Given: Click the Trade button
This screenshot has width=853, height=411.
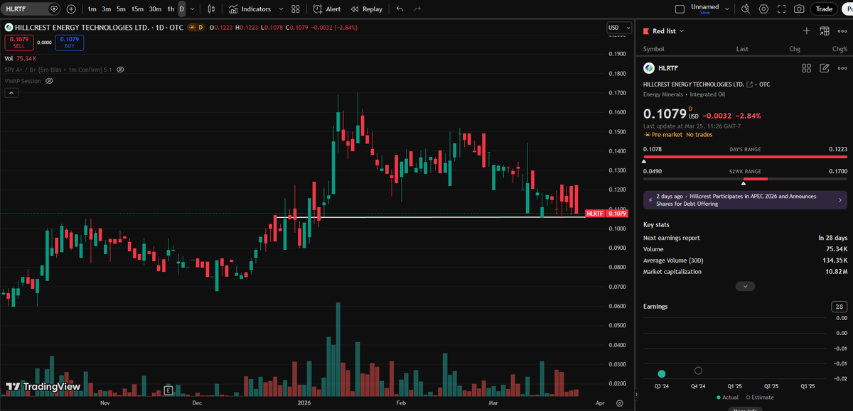Looking at the screenshot, I should [x=824, y=9].
